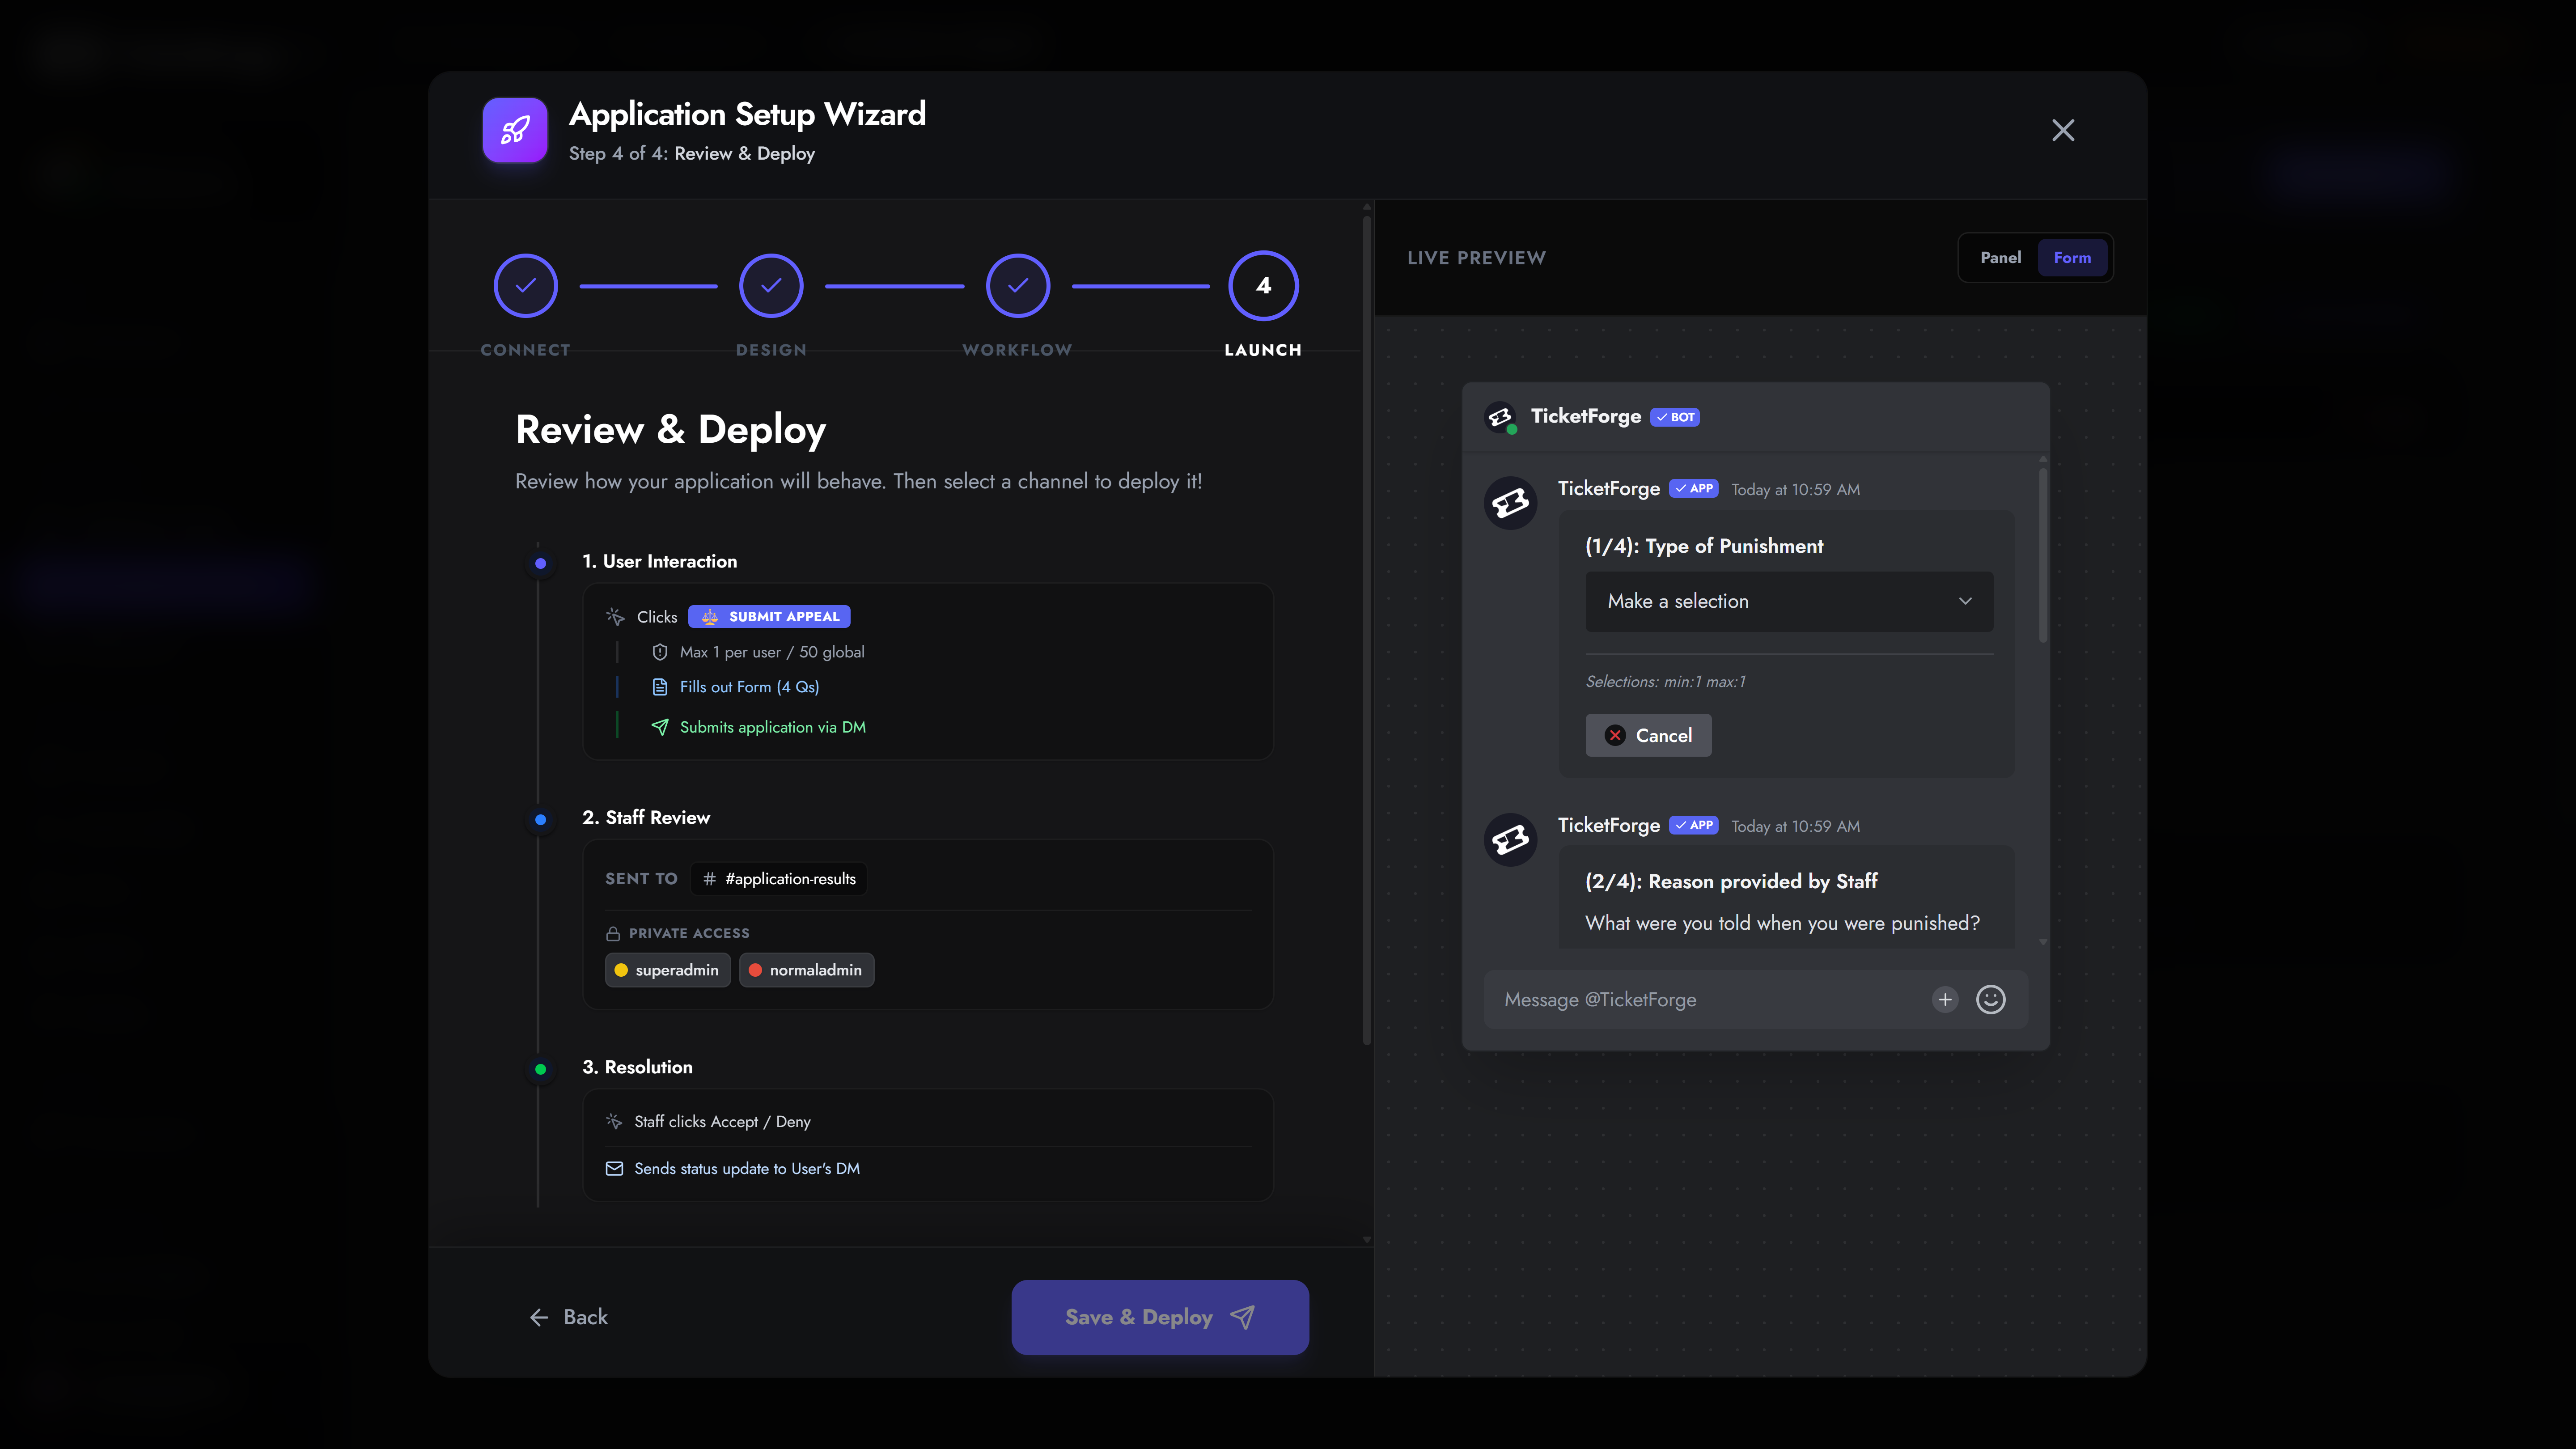Screen dimensions: 2576x1449
Task: Open the emoji picker smiley icon
Action: point(1991,999)
